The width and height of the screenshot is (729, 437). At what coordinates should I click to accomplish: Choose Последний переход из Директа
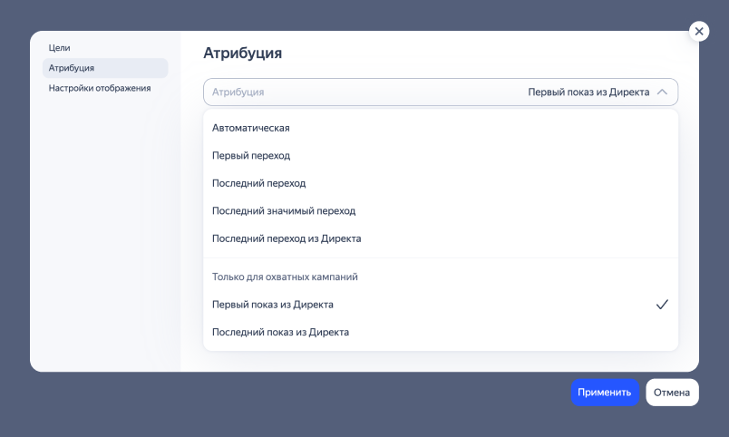pos(287,238)
